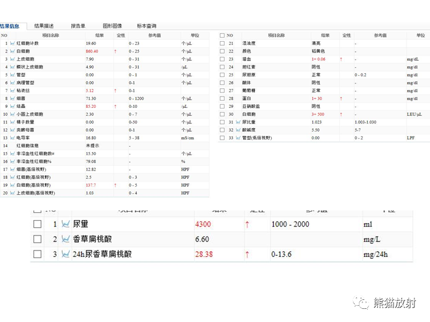
Task: Open trend chart icon for 类酵母菌 row
Action: click(13, 130)
